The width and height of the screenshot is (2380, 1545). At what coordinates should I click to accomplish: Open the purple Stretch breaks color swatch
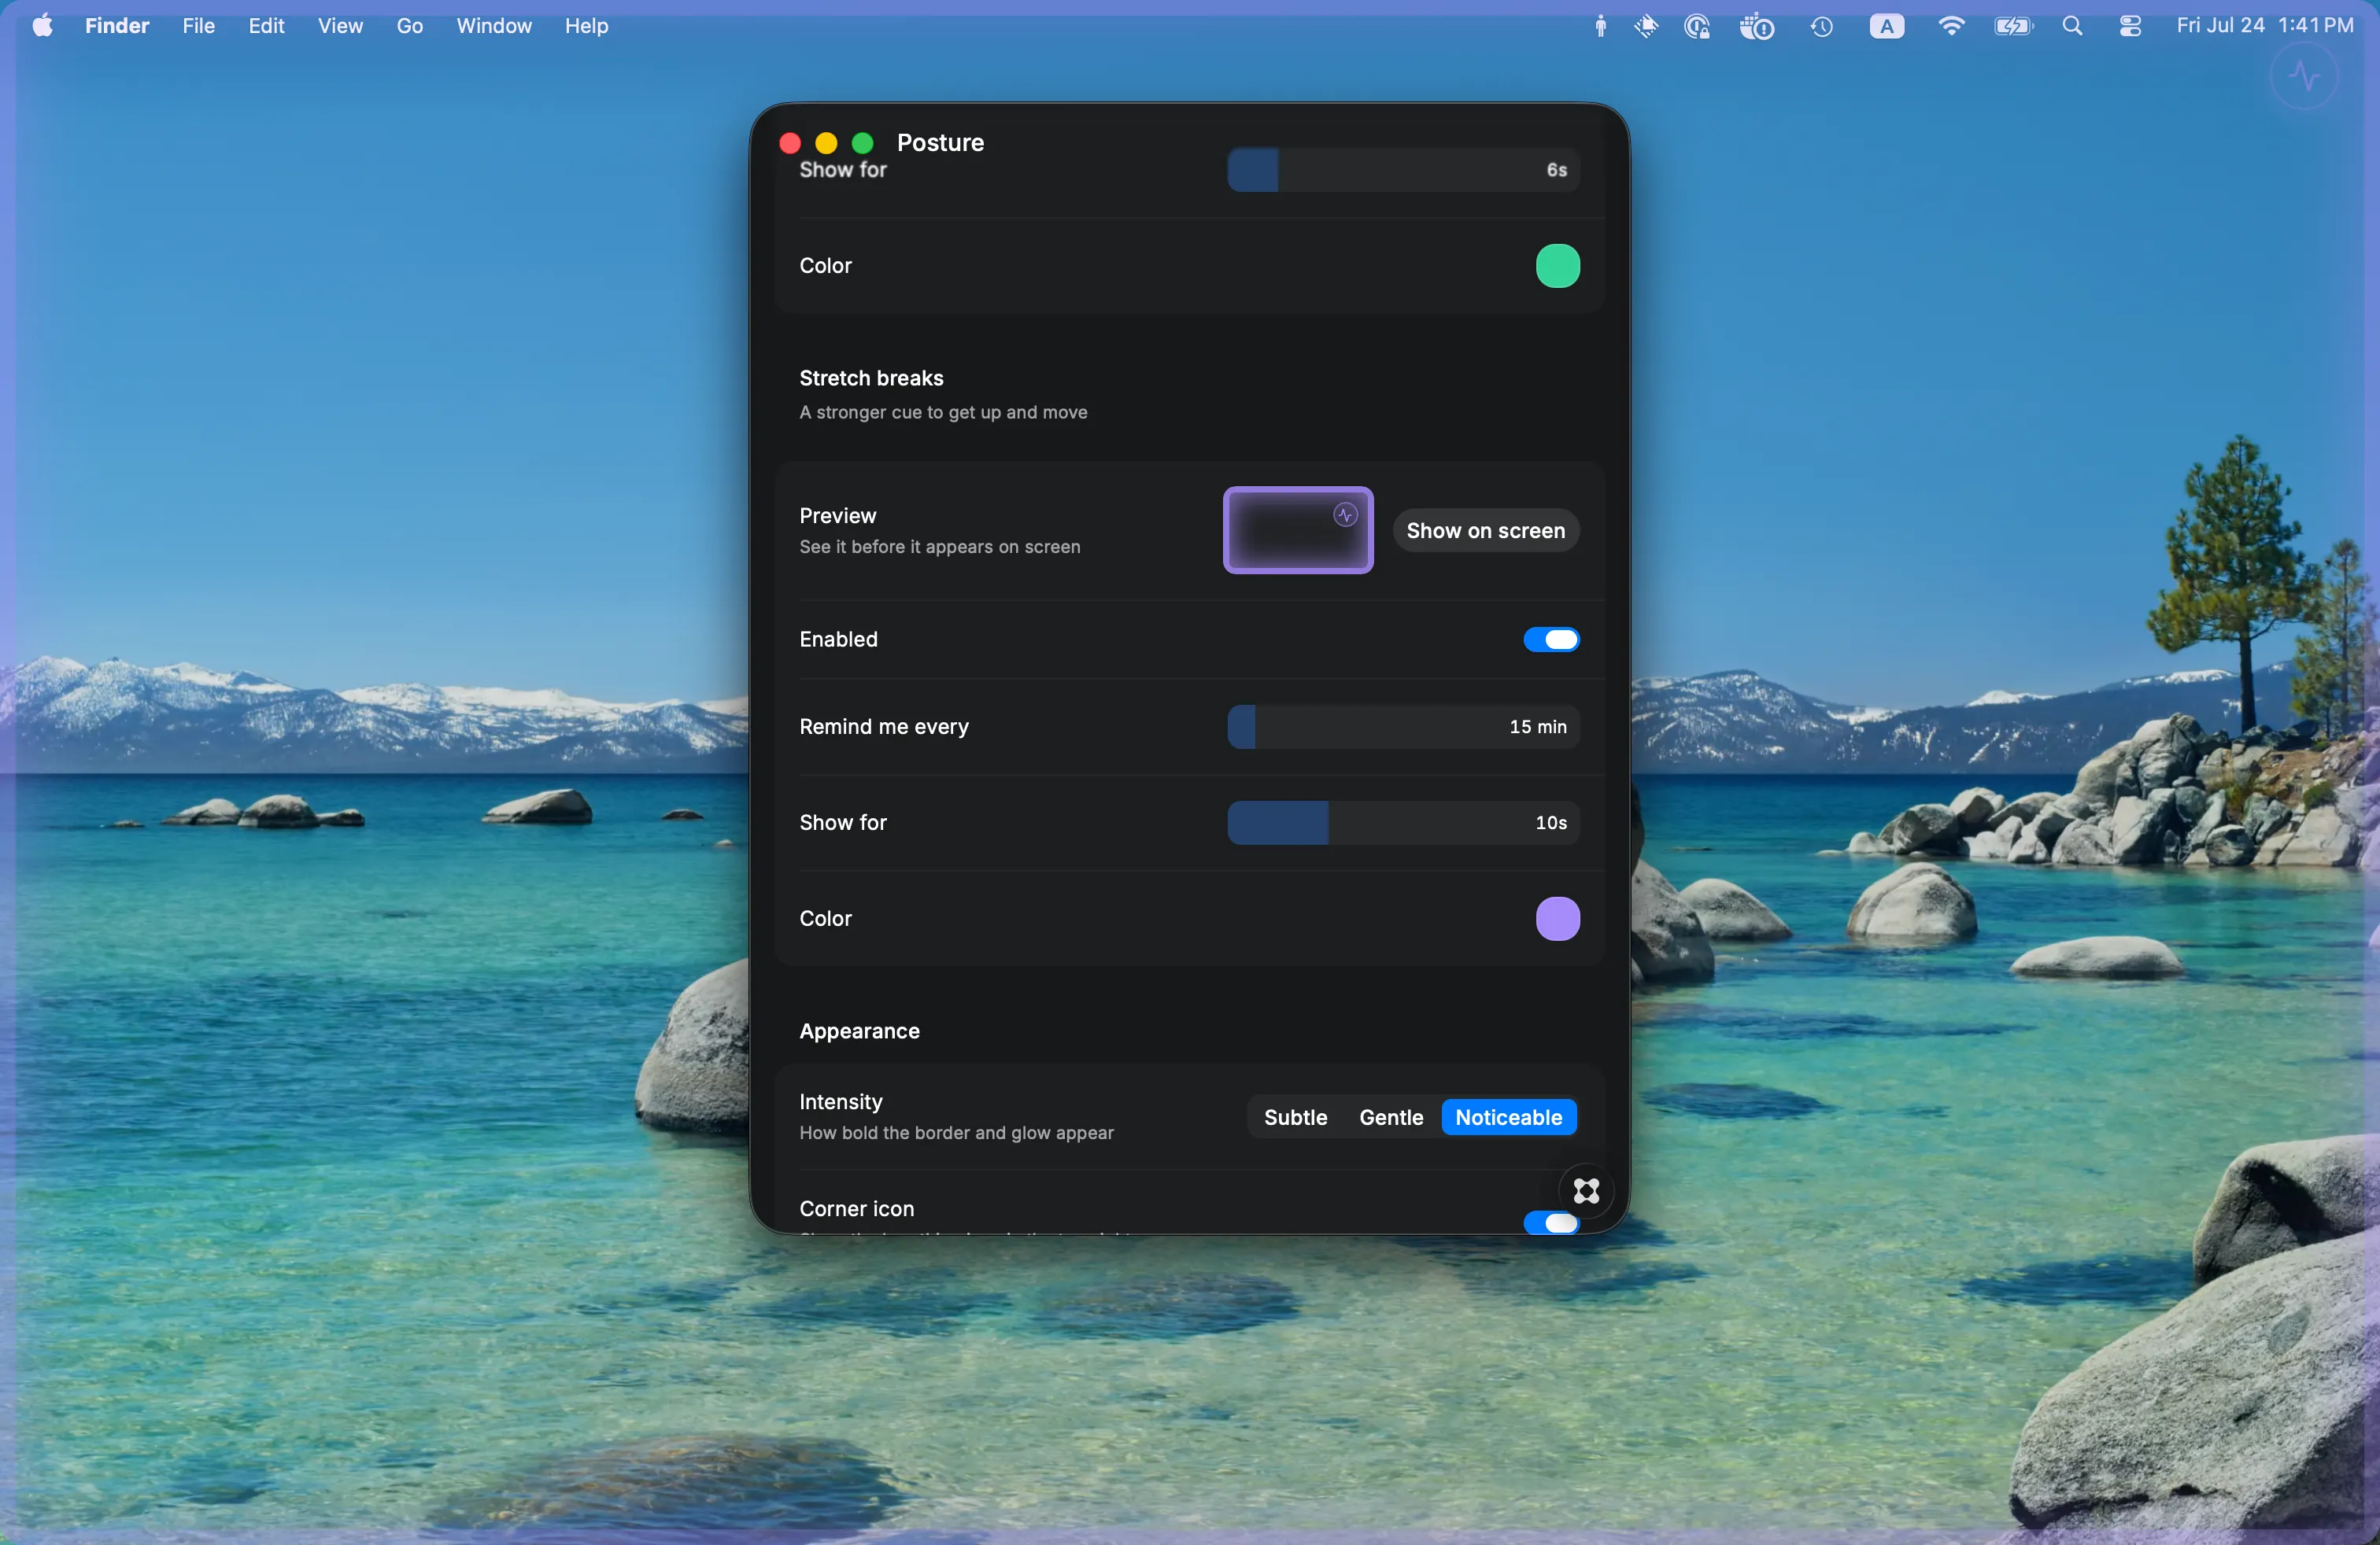pos(1557,918)
